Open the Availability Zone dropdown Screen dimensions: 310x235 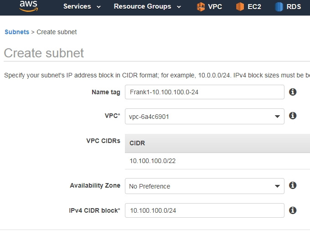[x=205, y=186]
